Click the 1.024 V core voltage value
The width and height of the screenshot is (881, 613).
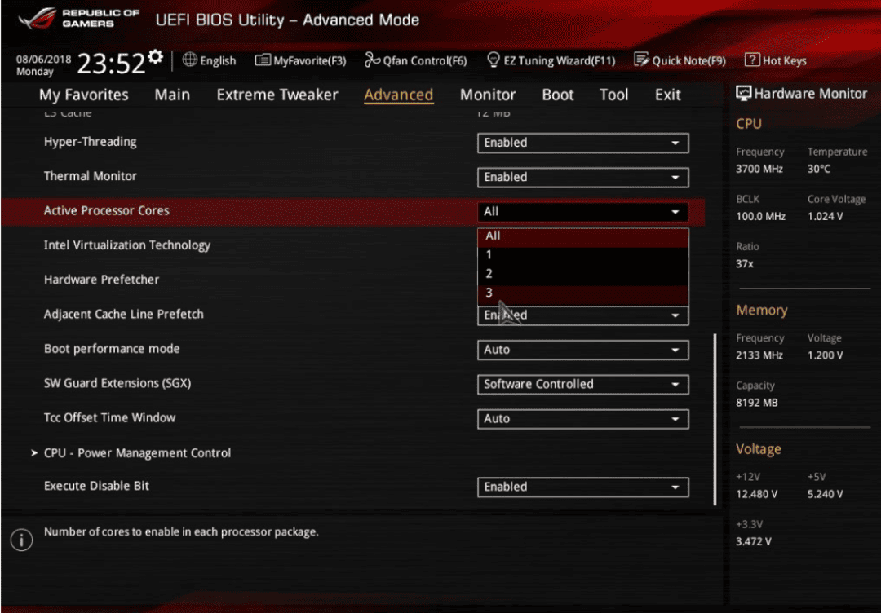click(825, 216)
